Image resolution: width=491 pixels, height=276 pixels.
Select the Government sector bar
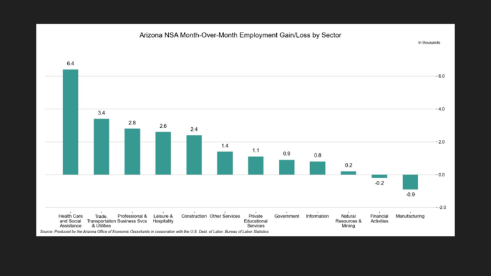click(x=286, y=167)
